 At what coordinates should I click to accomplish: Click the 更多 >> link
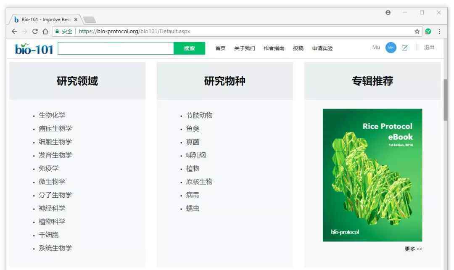coord(413,249)
